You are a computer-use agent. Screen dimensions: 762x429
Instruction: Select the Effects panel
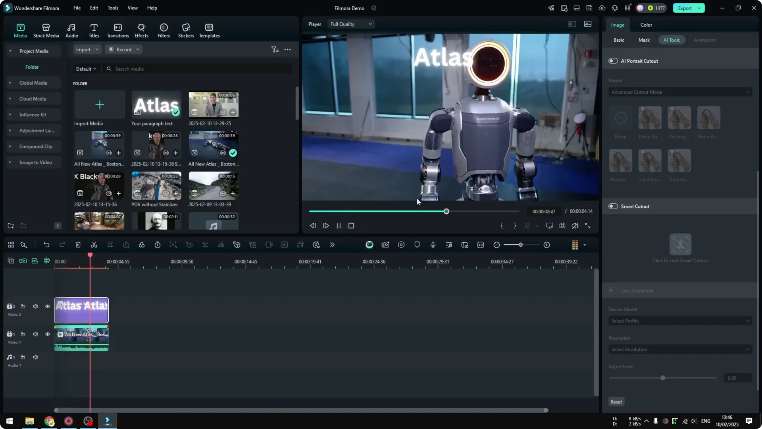pyautogui.click(x=141, y=30)
